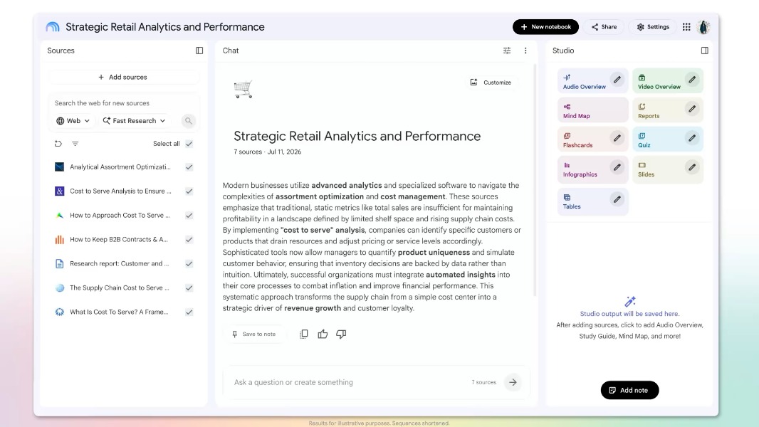Click the notebook title in header
759x427 pixels.
[165, 27]
